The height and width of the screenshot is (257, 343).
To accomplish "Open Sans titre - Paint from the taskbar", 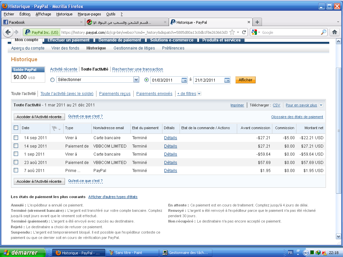I will (132, 253).
